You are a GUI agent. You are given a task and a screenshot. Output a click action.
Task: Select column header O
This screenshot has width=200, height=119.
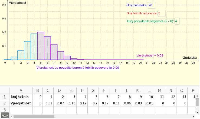(182, 90)
